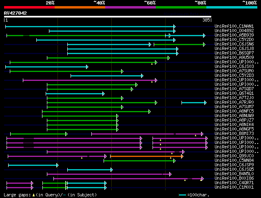Viewport: 261px width, 198px height.
Task: Click the cyan alignment bar in C6JSN6 row
Action: pyautogui.click(x=109, y=44)
